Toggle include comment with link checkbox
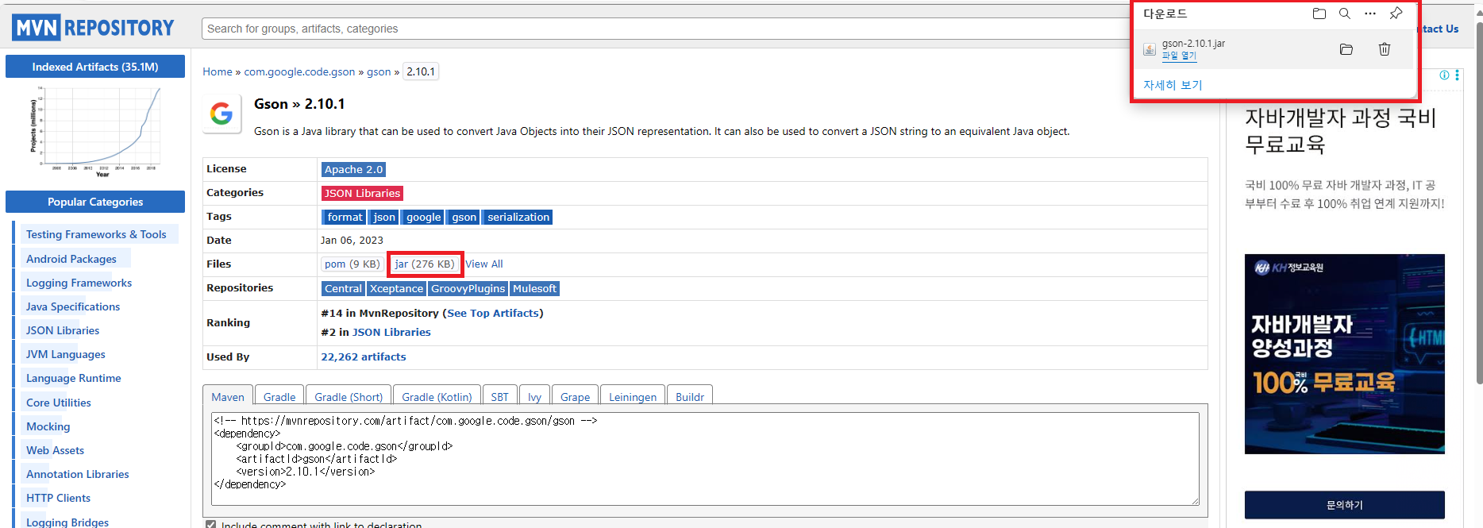Screen dimensions: 1483x528 point(210,525)
